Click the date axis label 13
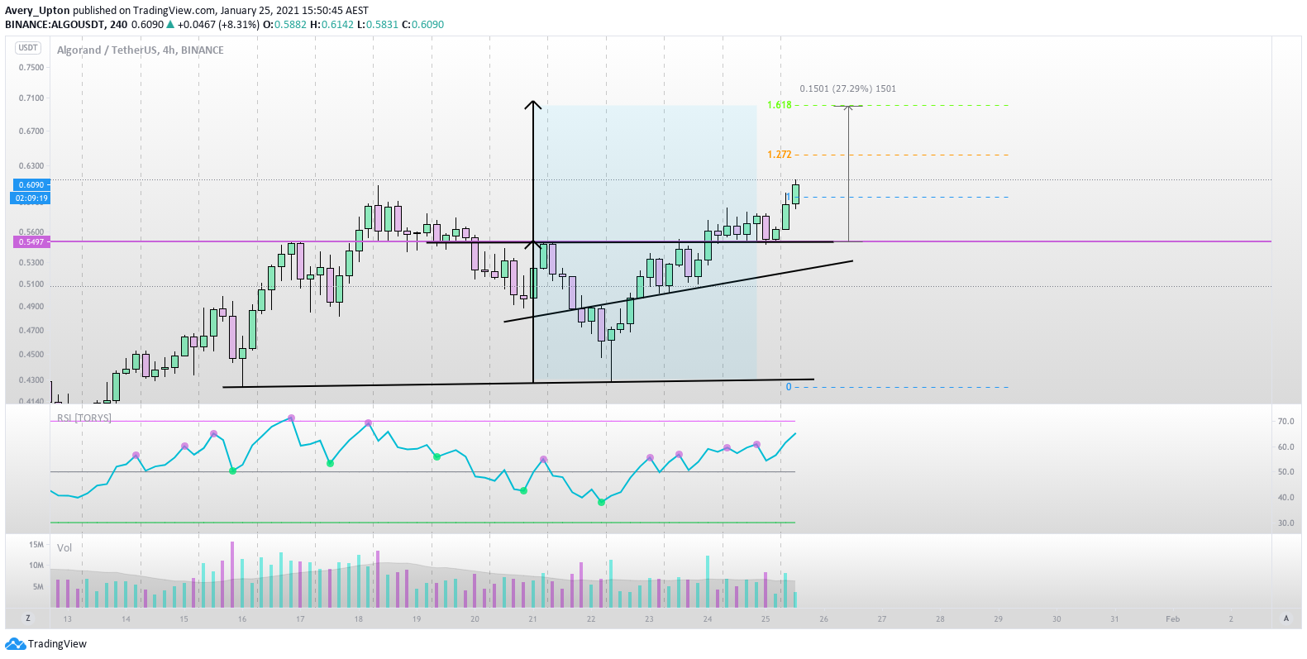Screen dimensions: 1307x659 (68, 619)
